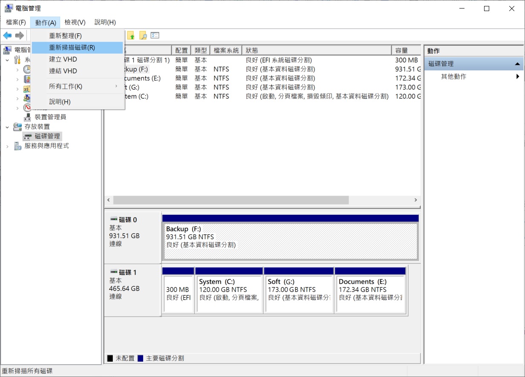Select 磁碟管理 node in left tree
The height and width of the screenshot is (377, 525).
47,136
